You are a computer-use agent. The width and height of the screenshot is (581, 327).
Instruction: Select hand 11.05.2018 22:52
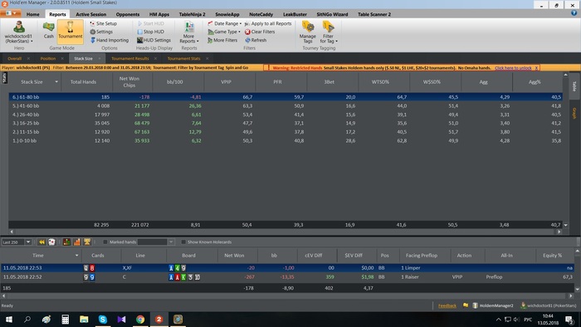click(287, 277)
